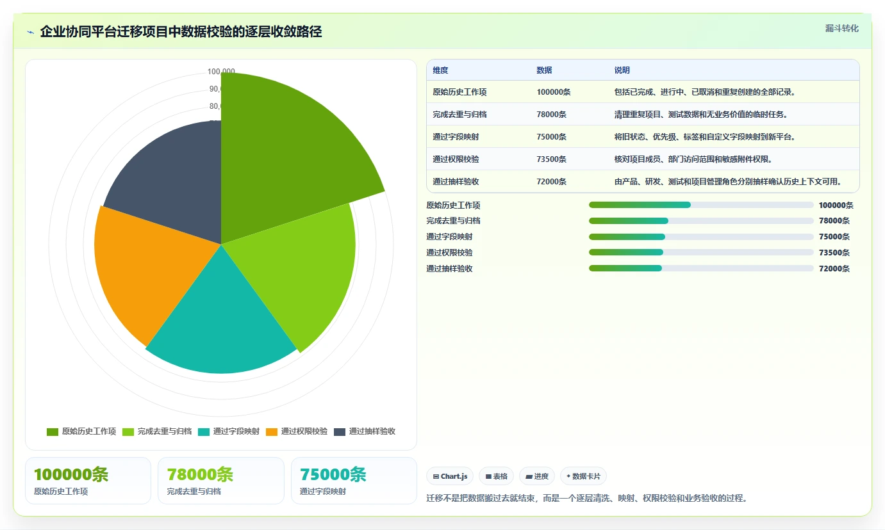Click the 原始历史工作项 progress bar

(701, 205)
